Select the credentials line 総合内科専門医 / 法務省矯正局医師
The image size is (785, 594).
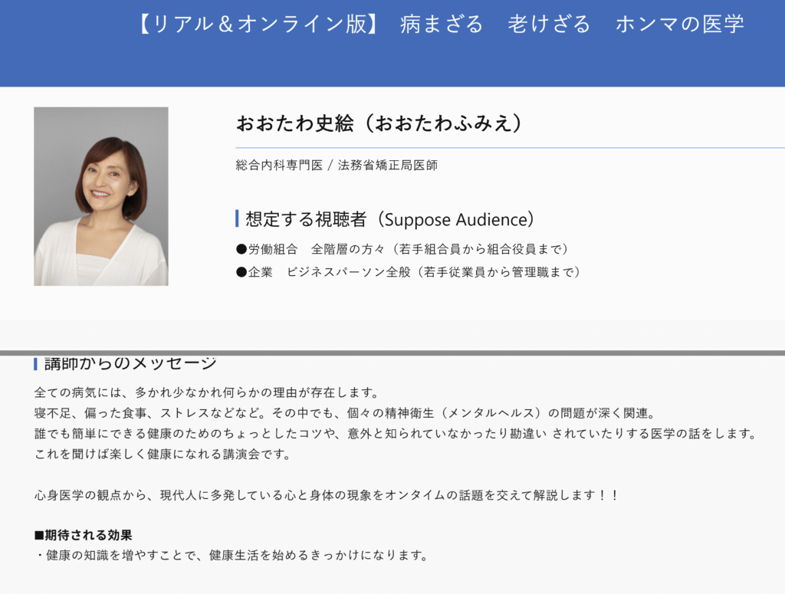(337, 165)
